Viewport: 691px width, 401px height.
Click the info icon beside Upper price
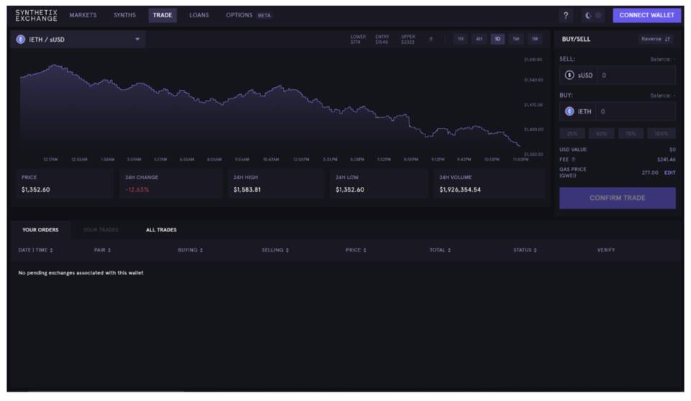coord(431,40)
